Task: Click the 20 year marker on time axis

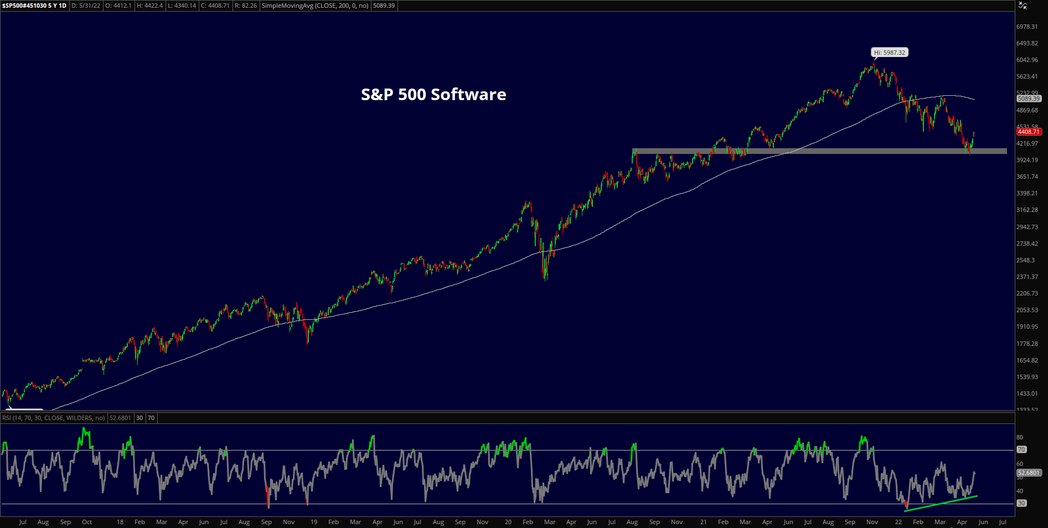Action: tap(508, 522)
